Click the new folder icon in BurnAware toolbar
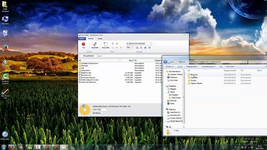267x150 pixels. tap(117, 44)
